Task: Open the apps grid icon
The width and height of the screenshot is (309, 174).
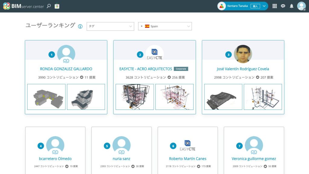Action: 275,6
